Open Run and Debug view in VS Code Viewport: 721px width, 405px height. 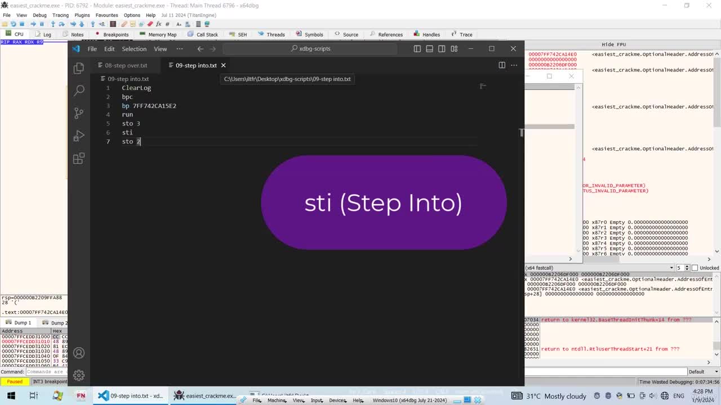point(79,136)
